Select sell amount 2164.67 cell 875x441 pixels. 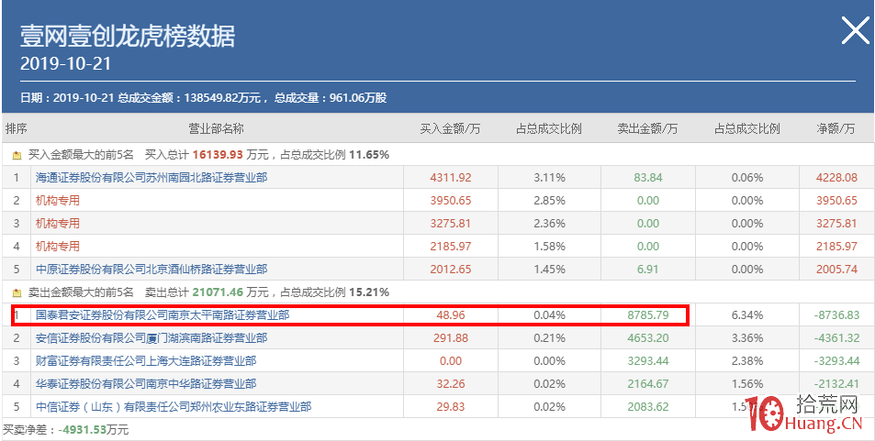click(648, 383)
